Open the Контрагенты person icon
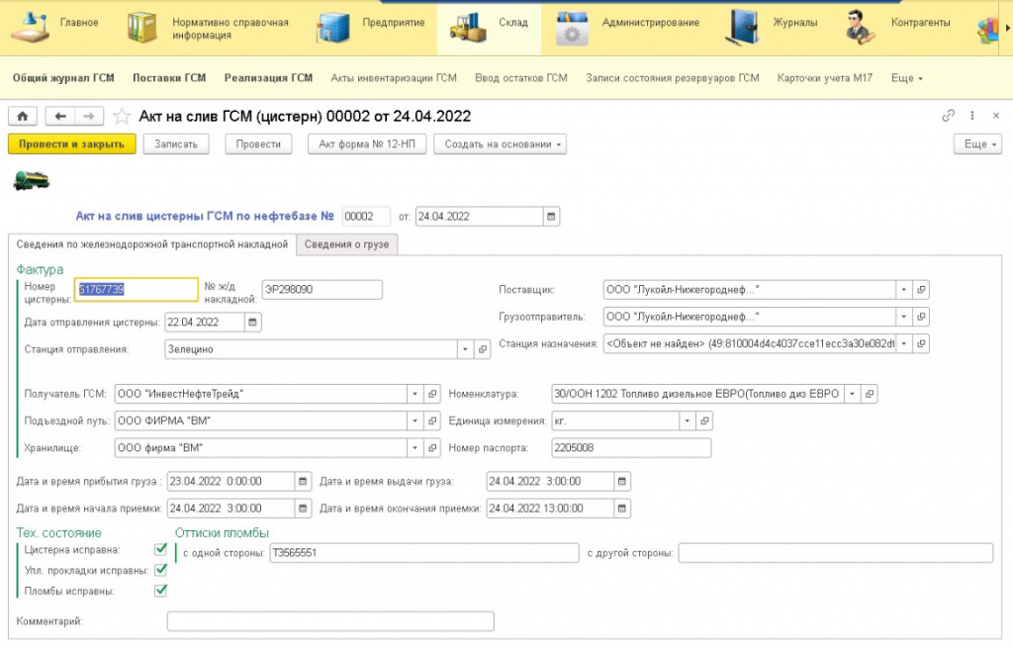The height and width of the screenshot is (649, 1013). [x=861, y=28]
